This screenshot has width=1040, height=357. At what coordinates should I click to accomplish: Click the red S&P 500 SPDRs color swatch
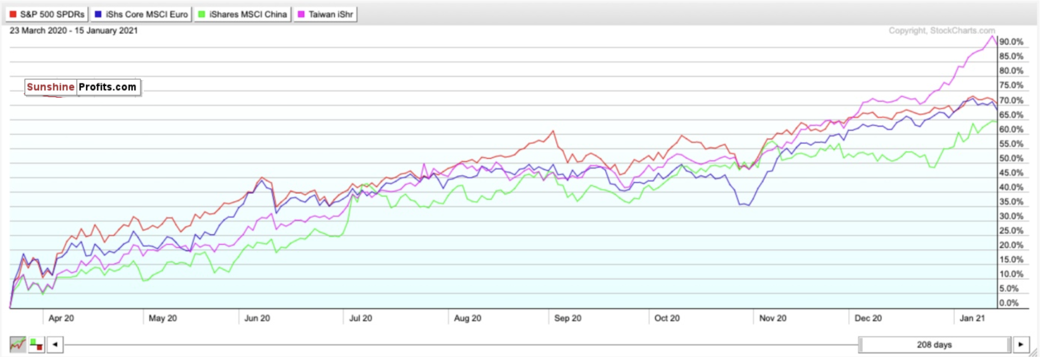(x=13, y=15)
